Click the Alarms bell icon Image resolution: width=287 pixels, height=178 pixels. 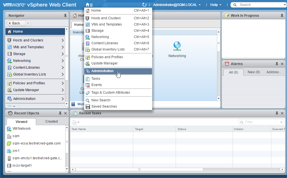pyautogui.click(x=227, y=64)
